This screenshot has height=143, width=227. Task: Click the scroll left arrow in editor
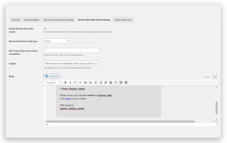(x=45, y=121)
